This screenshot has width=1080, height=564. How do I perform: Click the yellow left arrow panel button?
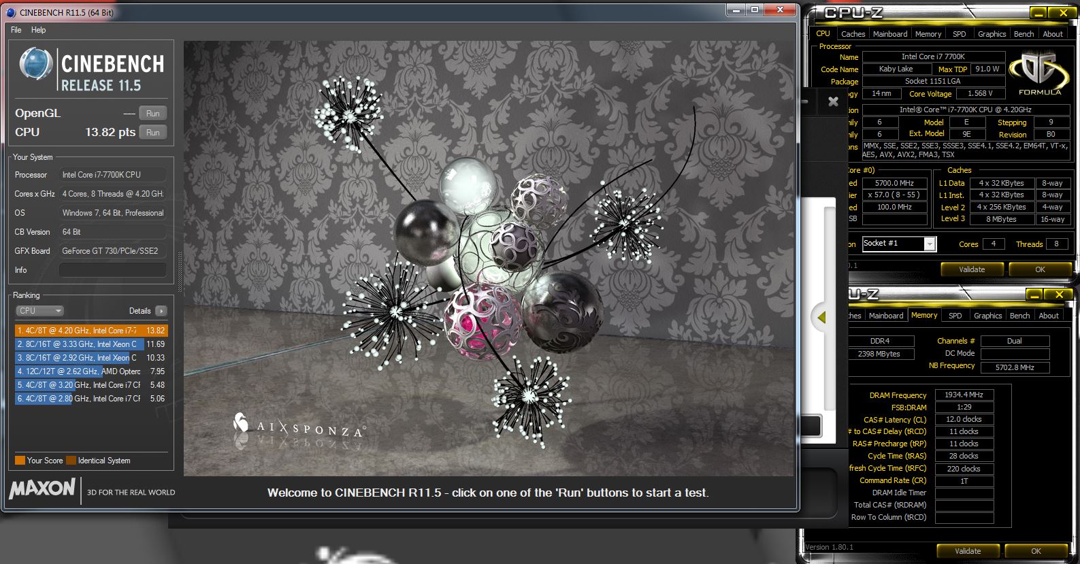821,317
